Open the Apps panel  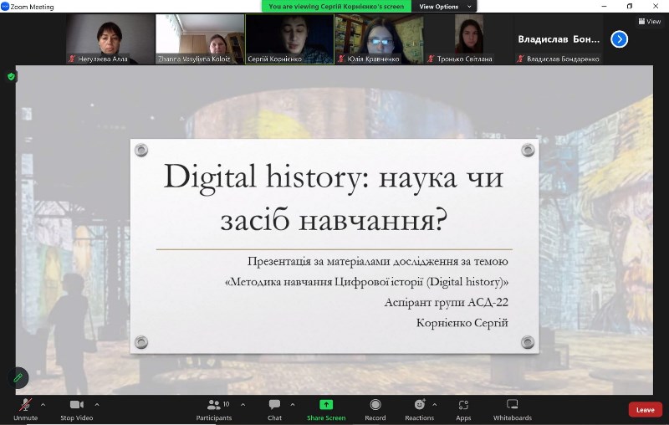pyautogui.click(x=463, y=408)
